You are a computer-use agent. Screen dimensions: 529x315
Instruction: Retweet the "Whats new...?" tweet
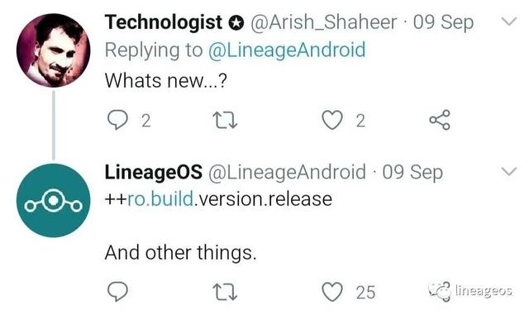[225, 120]
